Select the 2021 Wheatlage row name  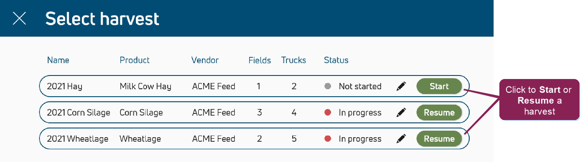77,139
